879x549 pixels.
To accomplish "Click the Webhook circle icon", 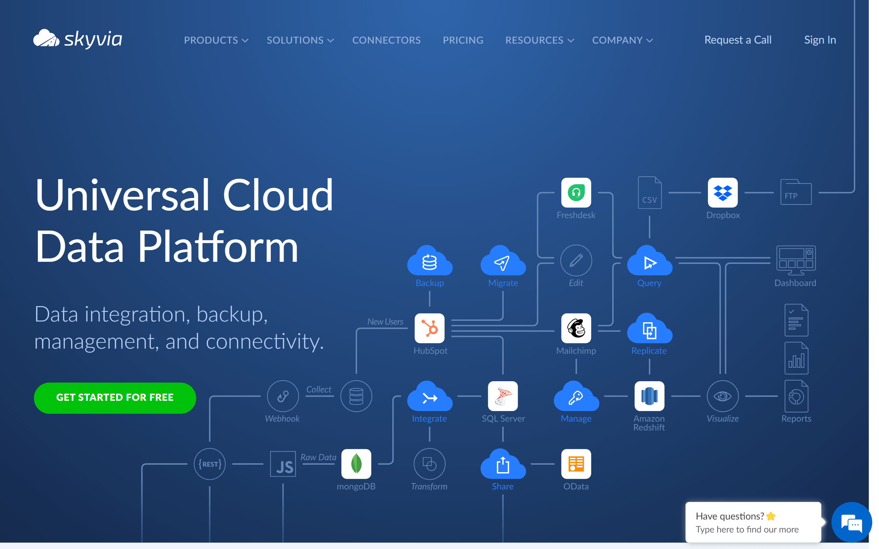I will click(x=283, y=396).
